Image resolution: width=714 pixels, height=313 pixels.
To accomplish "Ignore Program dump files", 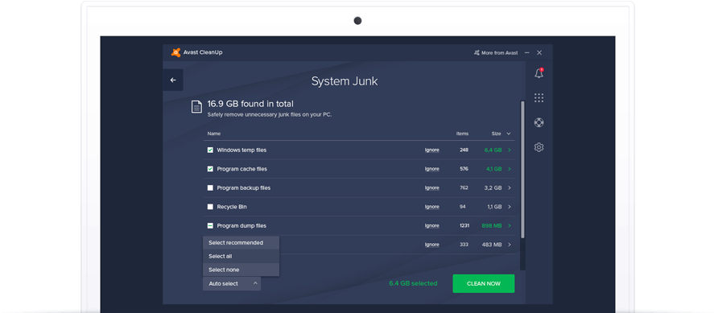I will [432, 226].
